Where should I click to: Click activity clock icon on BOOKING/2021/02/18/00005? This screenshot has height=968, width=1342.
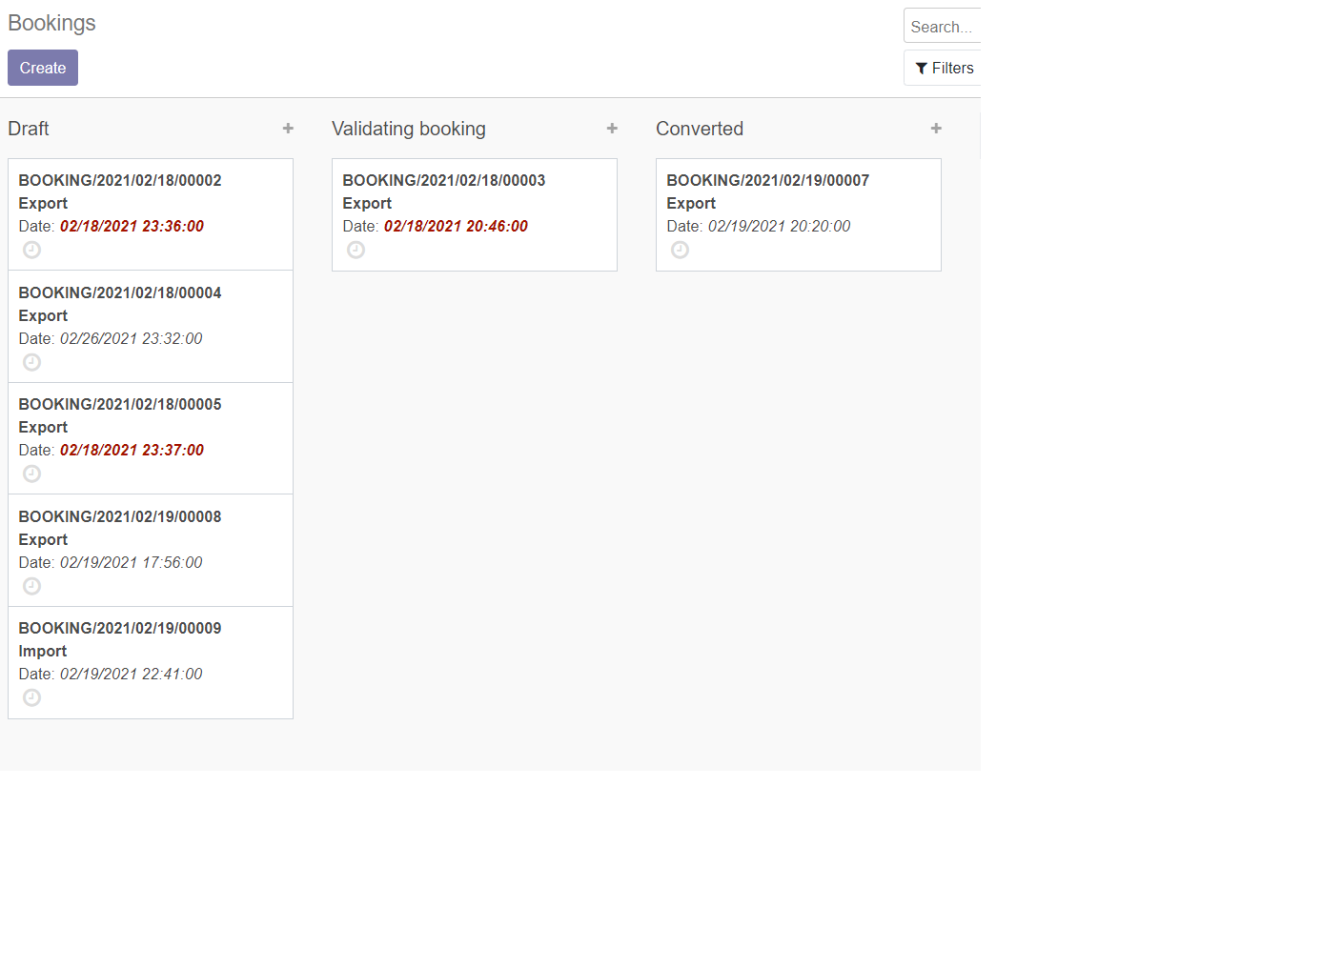[x=31, y=474]
